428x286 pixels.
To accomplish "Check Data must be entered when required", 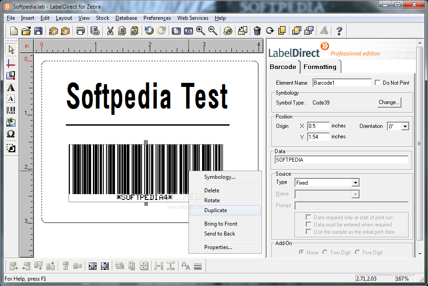I will tap(308, 224).
